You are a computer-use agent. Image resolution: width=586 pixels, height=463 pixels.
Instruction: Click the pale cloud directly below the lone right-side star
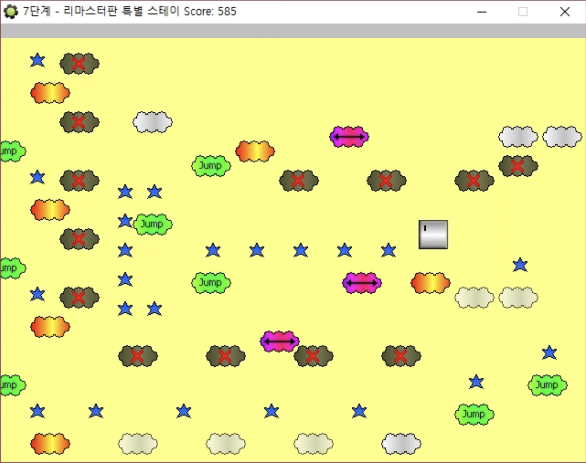pyautogui.click(x=518, y=298)
